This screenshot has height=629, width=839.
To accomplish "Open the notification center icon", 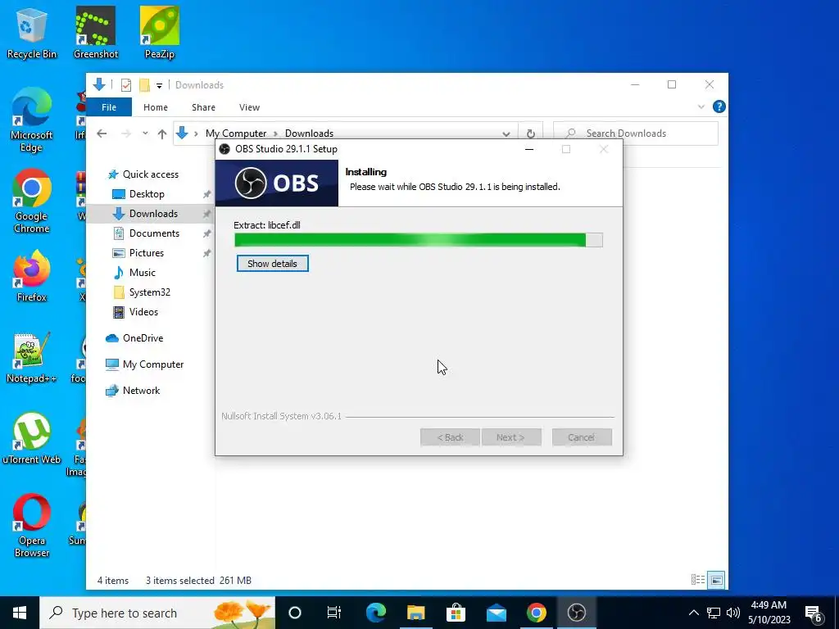I will coord(814,613).
